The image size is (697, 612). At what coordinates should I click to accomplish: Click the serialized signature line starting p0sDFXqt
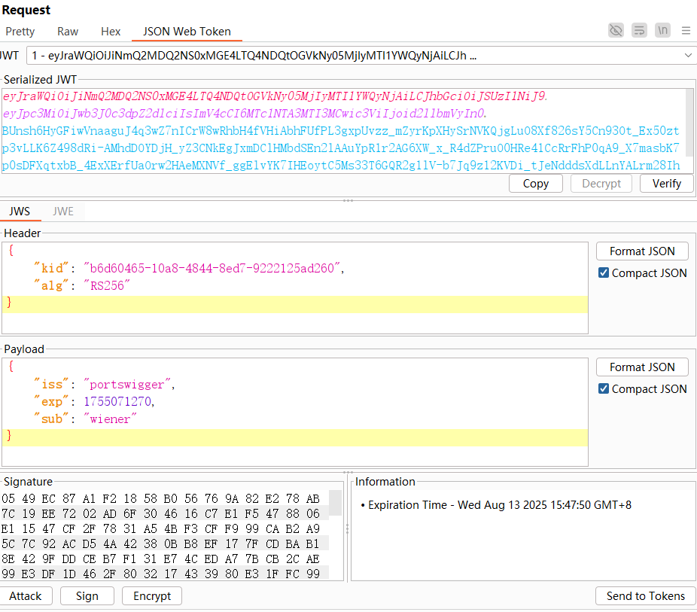340,166
